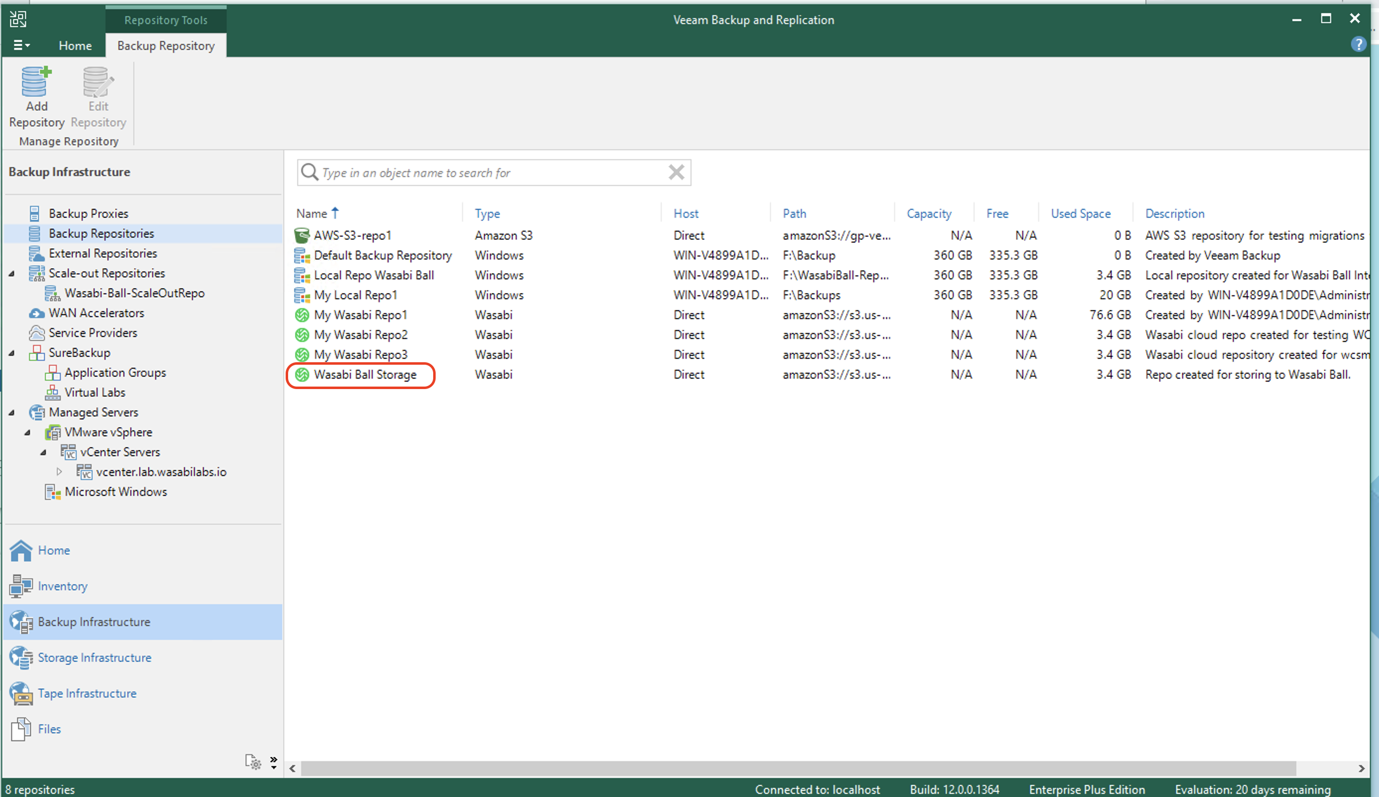Open the navigation pane overflow chevron
Viewport: 1379px width, 797px height.
(x=274, y=762)
